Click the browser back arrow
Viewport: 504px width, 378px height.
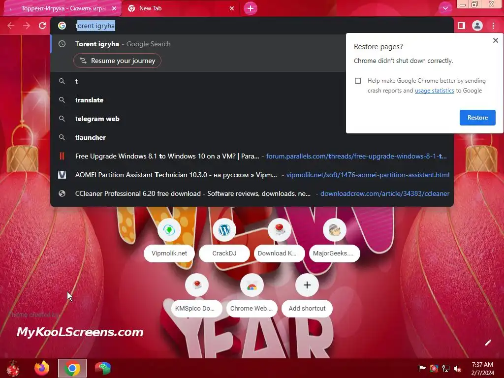[11, 26]
